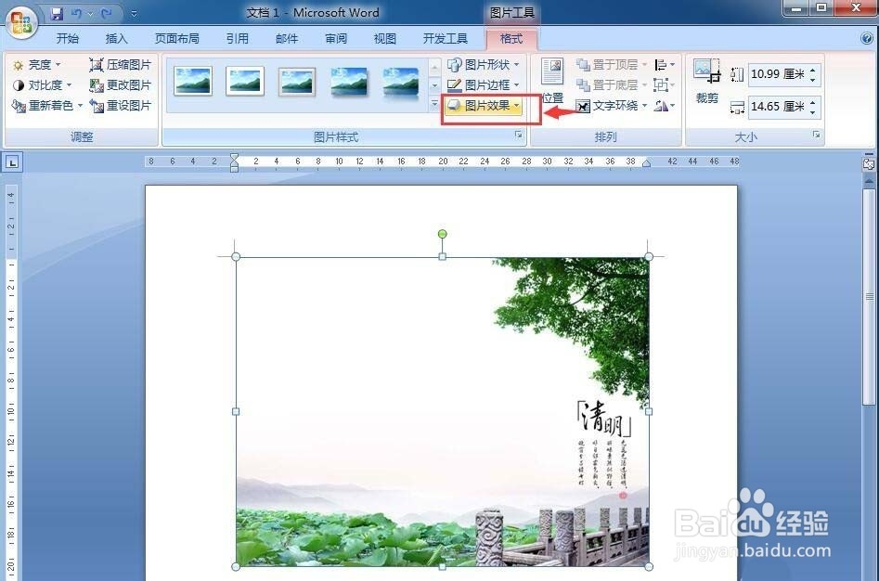The width and height of the screenshot is (879, 581).
Task: Click right middle sizing handle of picture
Action: pyautogui.click(x=649, y=411)
